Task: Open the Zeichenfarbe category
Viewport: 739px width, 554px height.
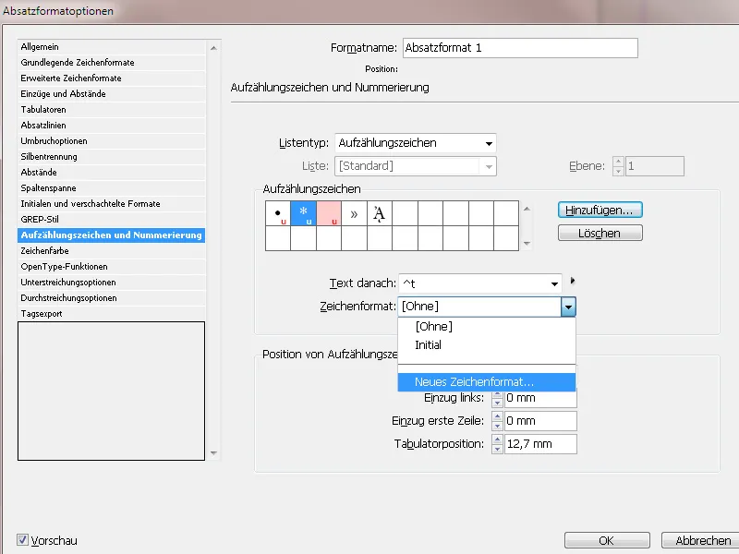Action: click(x=111, y=250)
